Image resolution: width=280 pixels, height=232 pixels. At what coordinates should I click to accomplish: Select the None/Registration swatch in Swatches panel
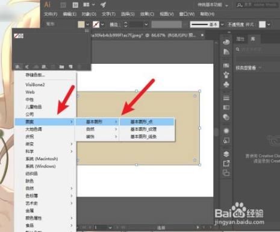tap(19, 36)
